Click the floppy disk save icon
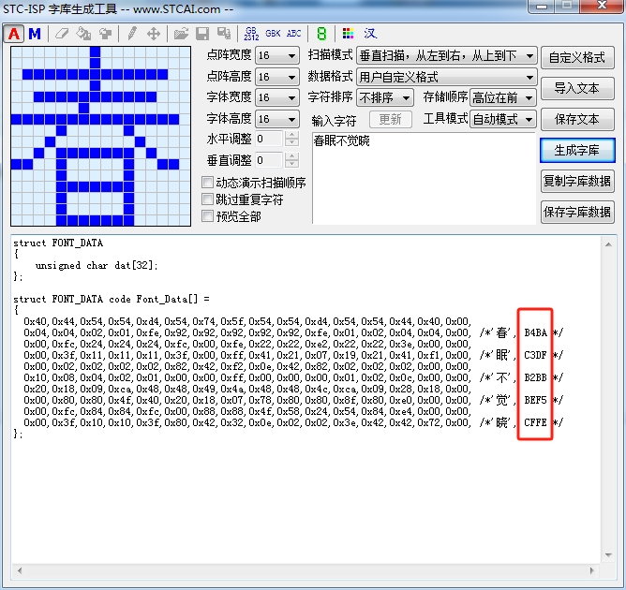The height and width of the screenshot is (590, 626). pyautogui.click(x=202, y=34)
